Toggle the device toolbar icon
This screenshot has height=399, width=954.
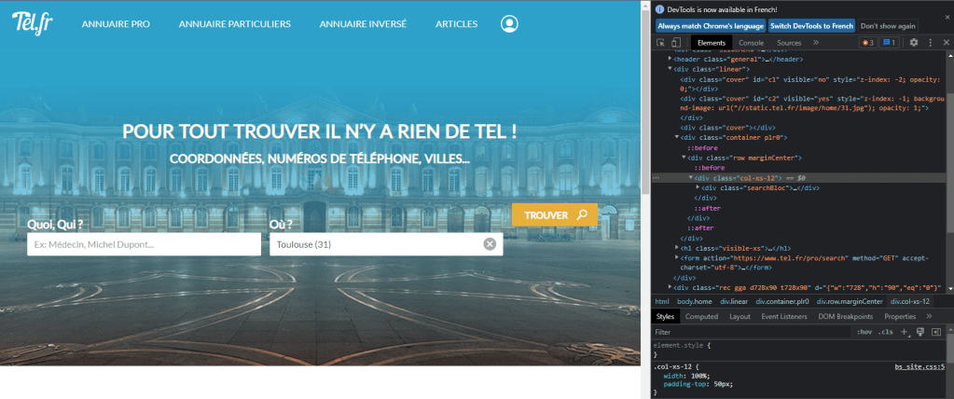pos(675,43)
